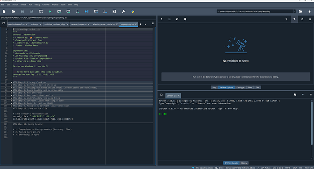The image size is (314, 169).
Task: Expand folded Step 1 Inference device check-up
Action: (x=11, y=85)
